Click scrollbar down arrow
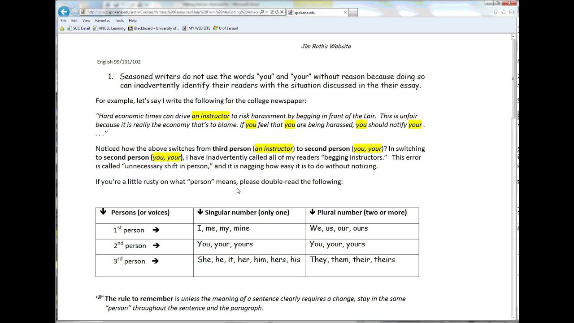 (514, 317)
